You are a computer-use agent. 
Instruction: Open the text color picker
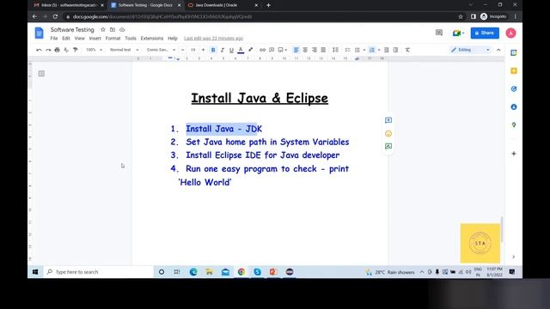[241, 50]
